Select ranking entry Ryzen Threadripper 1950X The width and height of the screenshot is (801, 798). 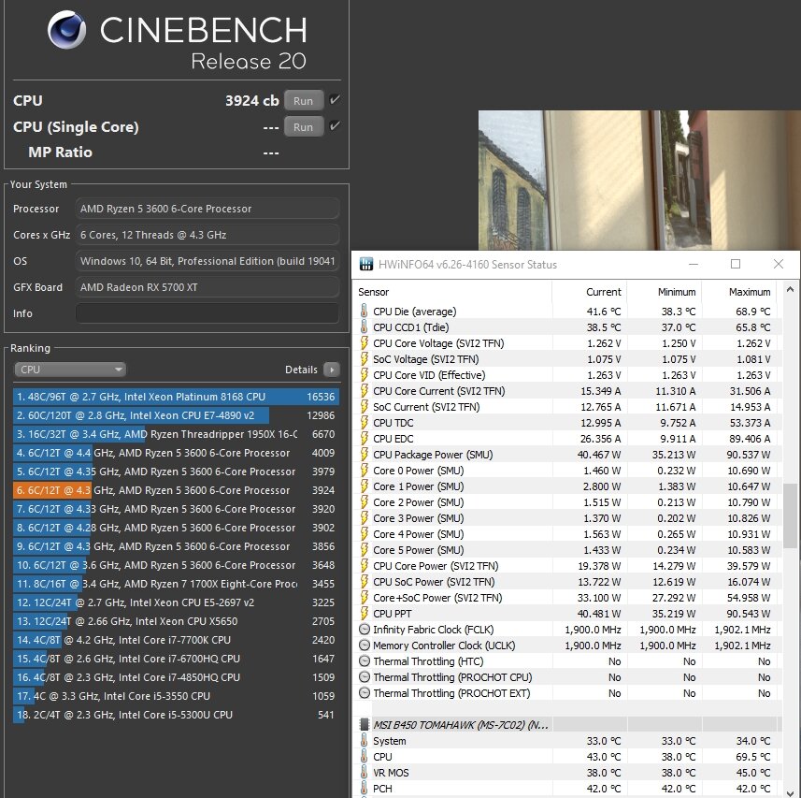pyautogui.click(x=176, y=434)
